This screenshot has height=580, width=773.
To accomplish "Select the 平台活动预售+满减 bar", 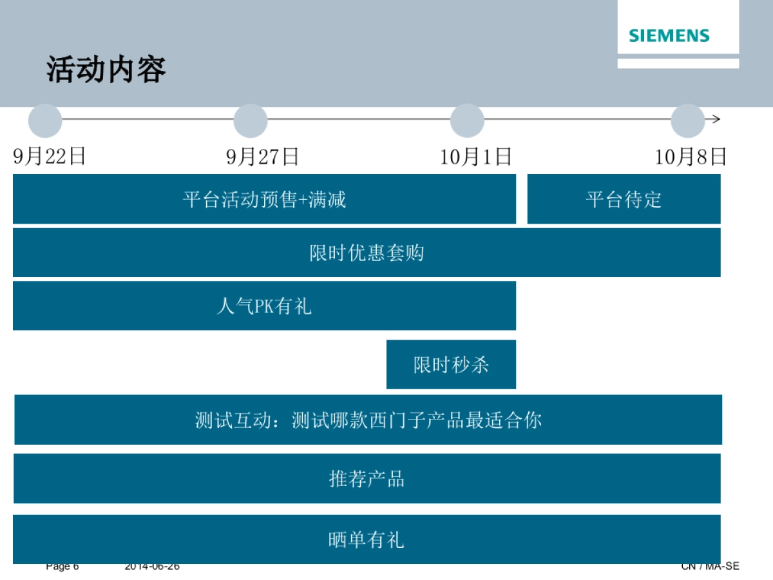I will [x=264, y=200].
